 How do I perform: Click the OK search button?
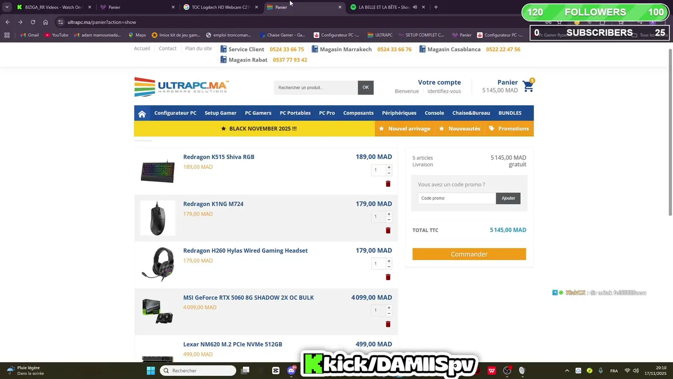point(365,87)
